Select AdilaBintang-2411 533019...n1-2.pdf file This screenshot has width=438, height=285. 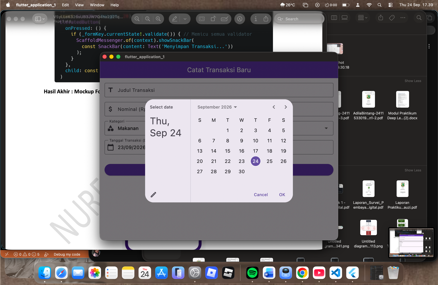pos(368,106)
